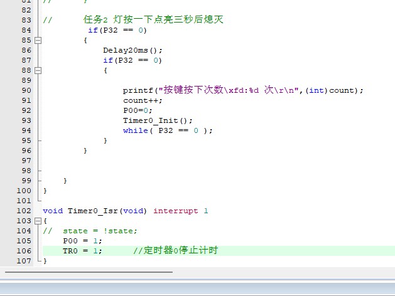Viewport: 395px width, 296px height.
Task: Click the while(P32 == 0) line
Action: 168,130
